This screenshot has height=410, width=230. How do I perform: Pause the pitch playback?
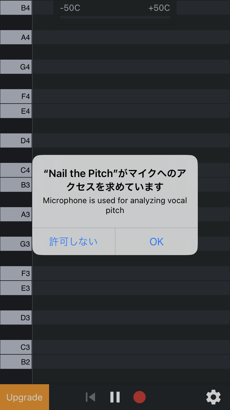(x=115, y=397)
